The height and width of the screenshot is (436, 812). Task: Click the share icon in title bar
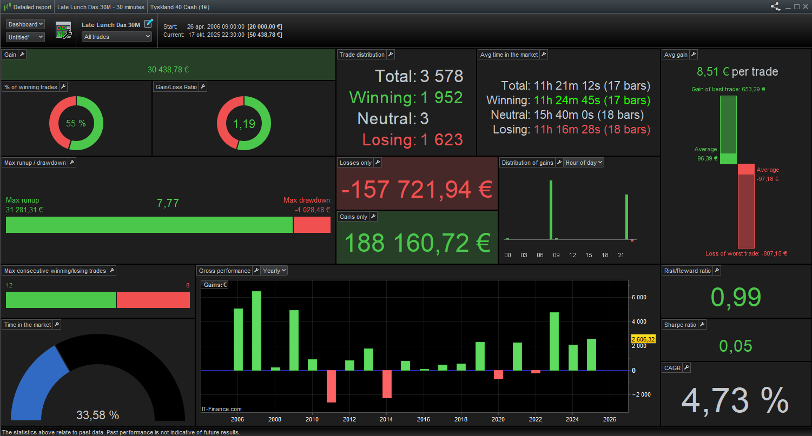[776, 6]
